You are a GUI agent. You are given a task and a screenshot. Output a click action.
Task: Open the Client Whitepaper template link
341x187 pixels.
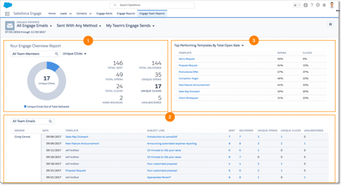pos(188,98)
